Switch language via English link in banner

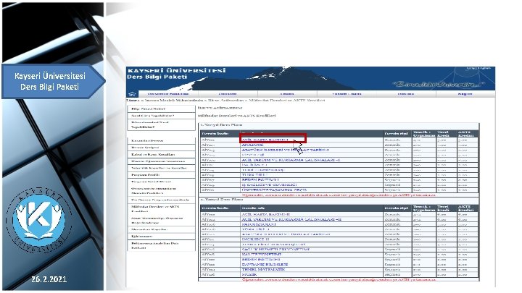(x=484, y=69)
